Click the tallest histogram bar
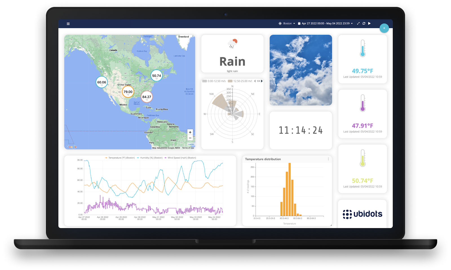This screenshot has width=451, height=270. 289,189
